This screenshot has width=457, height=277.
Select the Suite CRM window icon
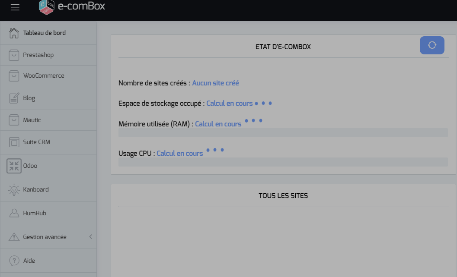(14, 142)
